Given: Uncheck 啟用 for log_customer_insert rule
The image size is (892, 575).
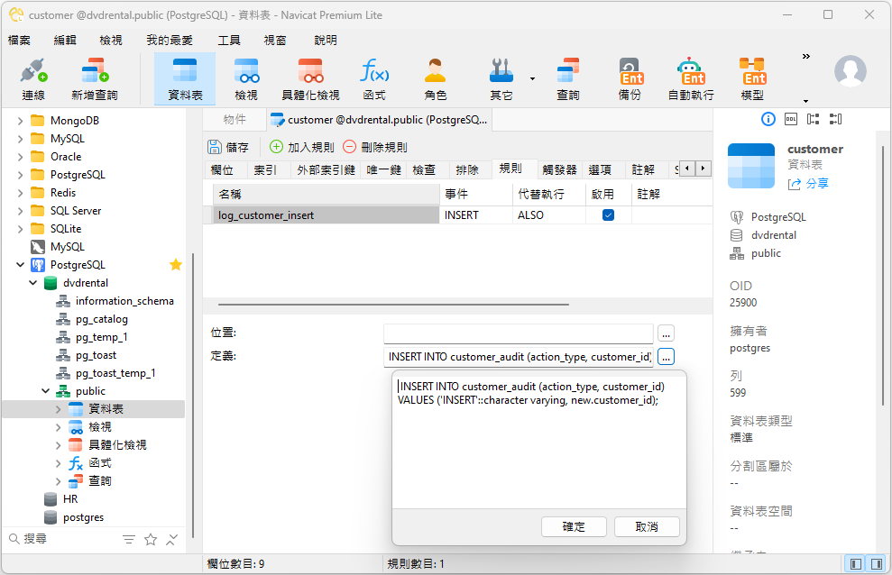Looking at the screenshot, I should [x=608, y=215].
